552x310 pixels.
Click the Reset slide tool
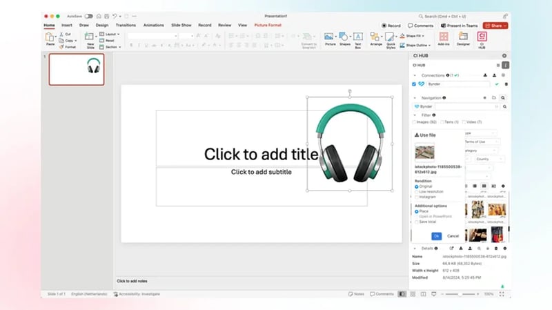(x=107, y=41)
